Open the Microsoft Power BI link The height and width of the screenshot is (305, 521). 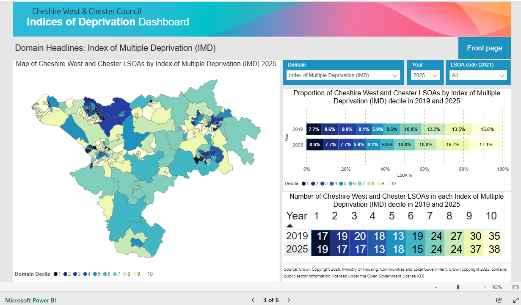click(30, 300)
